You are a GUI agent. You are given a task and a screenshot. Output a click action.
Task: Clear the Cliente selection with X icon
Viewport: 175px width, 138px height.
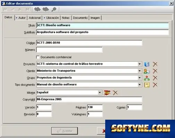point(155,71)
